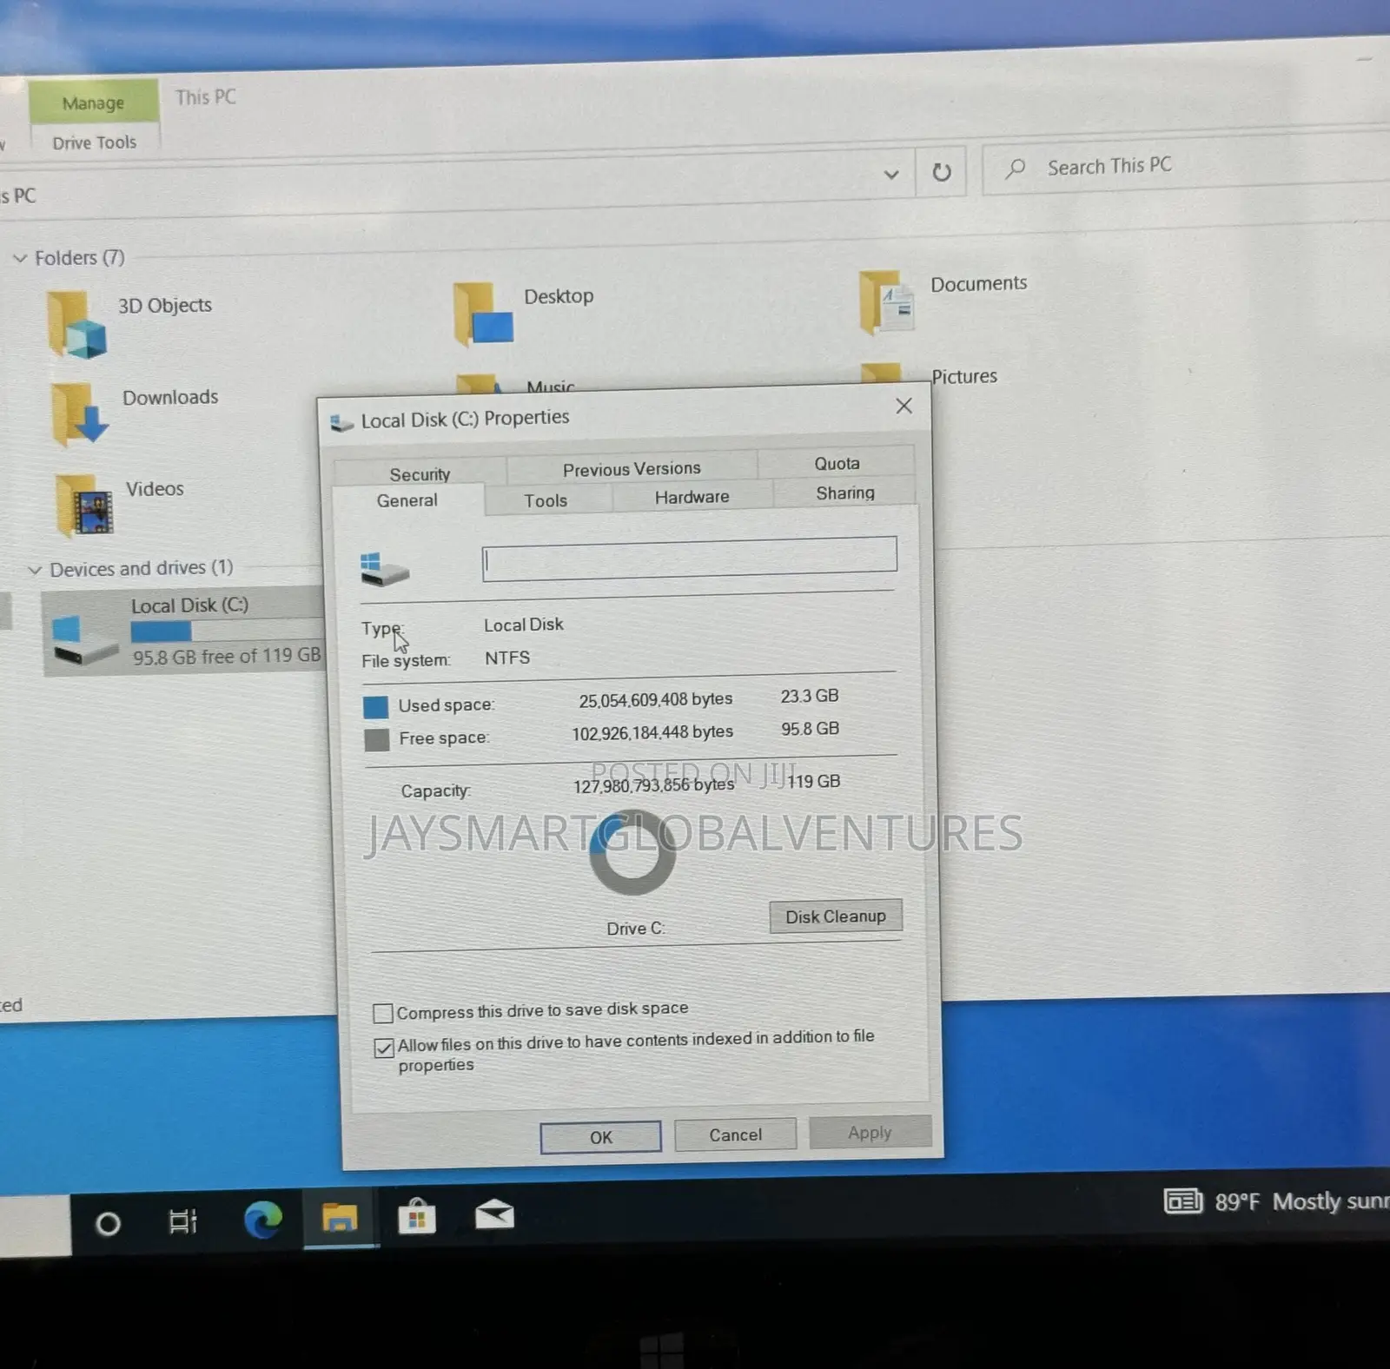1390x1369 pixels.
Task: Click the drive icon in Properties title bar
Action: tap(341, 423)
